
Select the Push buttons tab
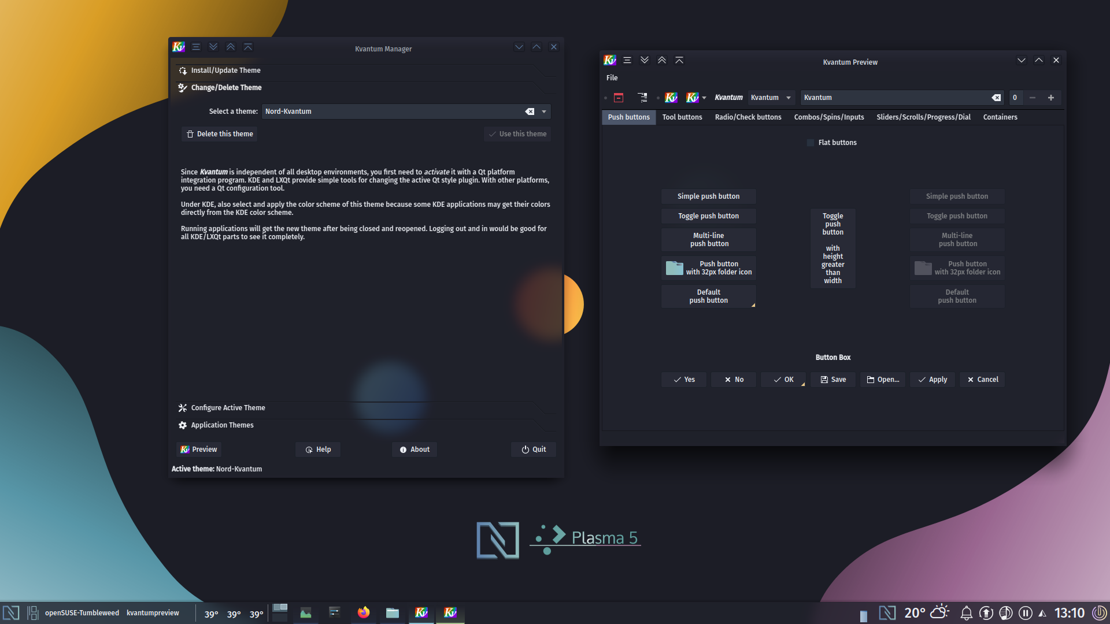click(628, 117)
